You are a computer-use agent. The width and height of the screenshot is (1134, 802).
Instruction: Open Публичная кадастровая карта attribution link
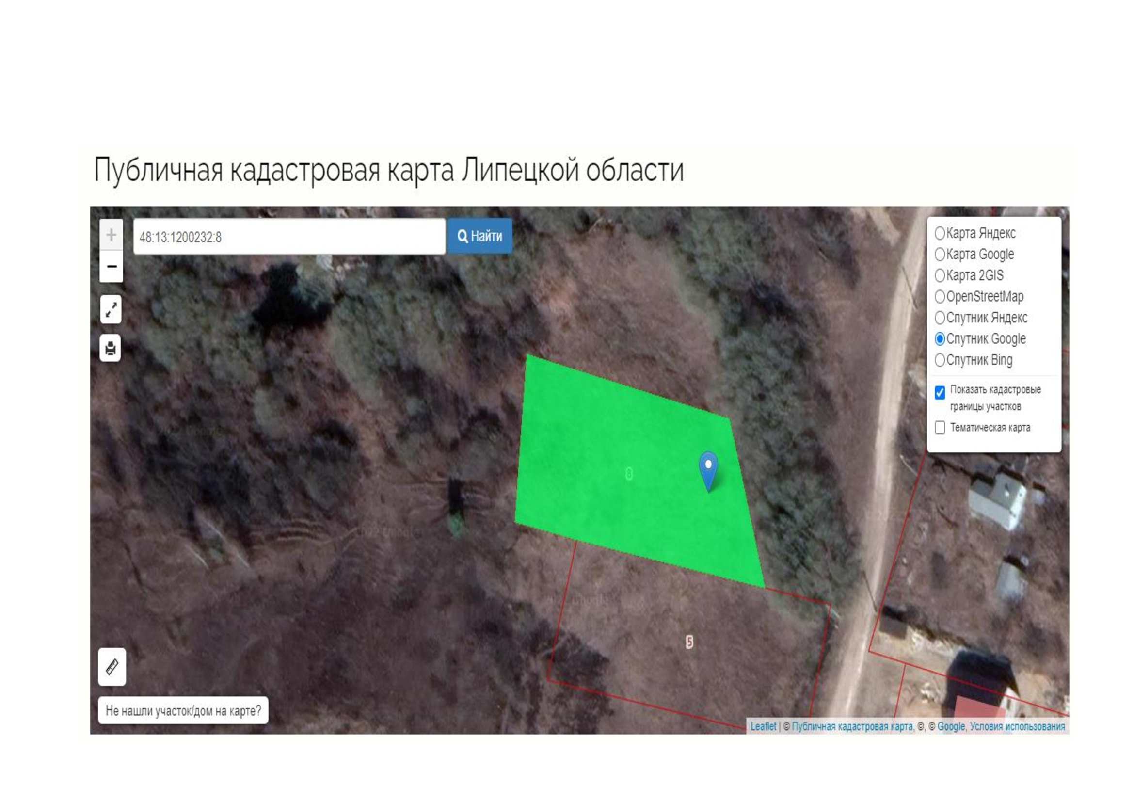tap(852, 726)
